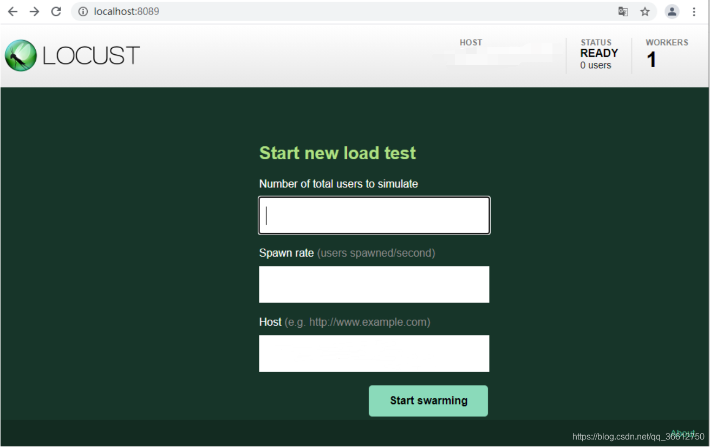Image resolution: width=710 pixels, height=447 pixels.
Task: Click the READY status text
Action: tap(599, 53)
